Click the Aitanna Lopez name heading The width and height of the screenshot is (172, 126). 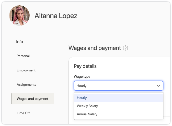click(x=56, y=16)
